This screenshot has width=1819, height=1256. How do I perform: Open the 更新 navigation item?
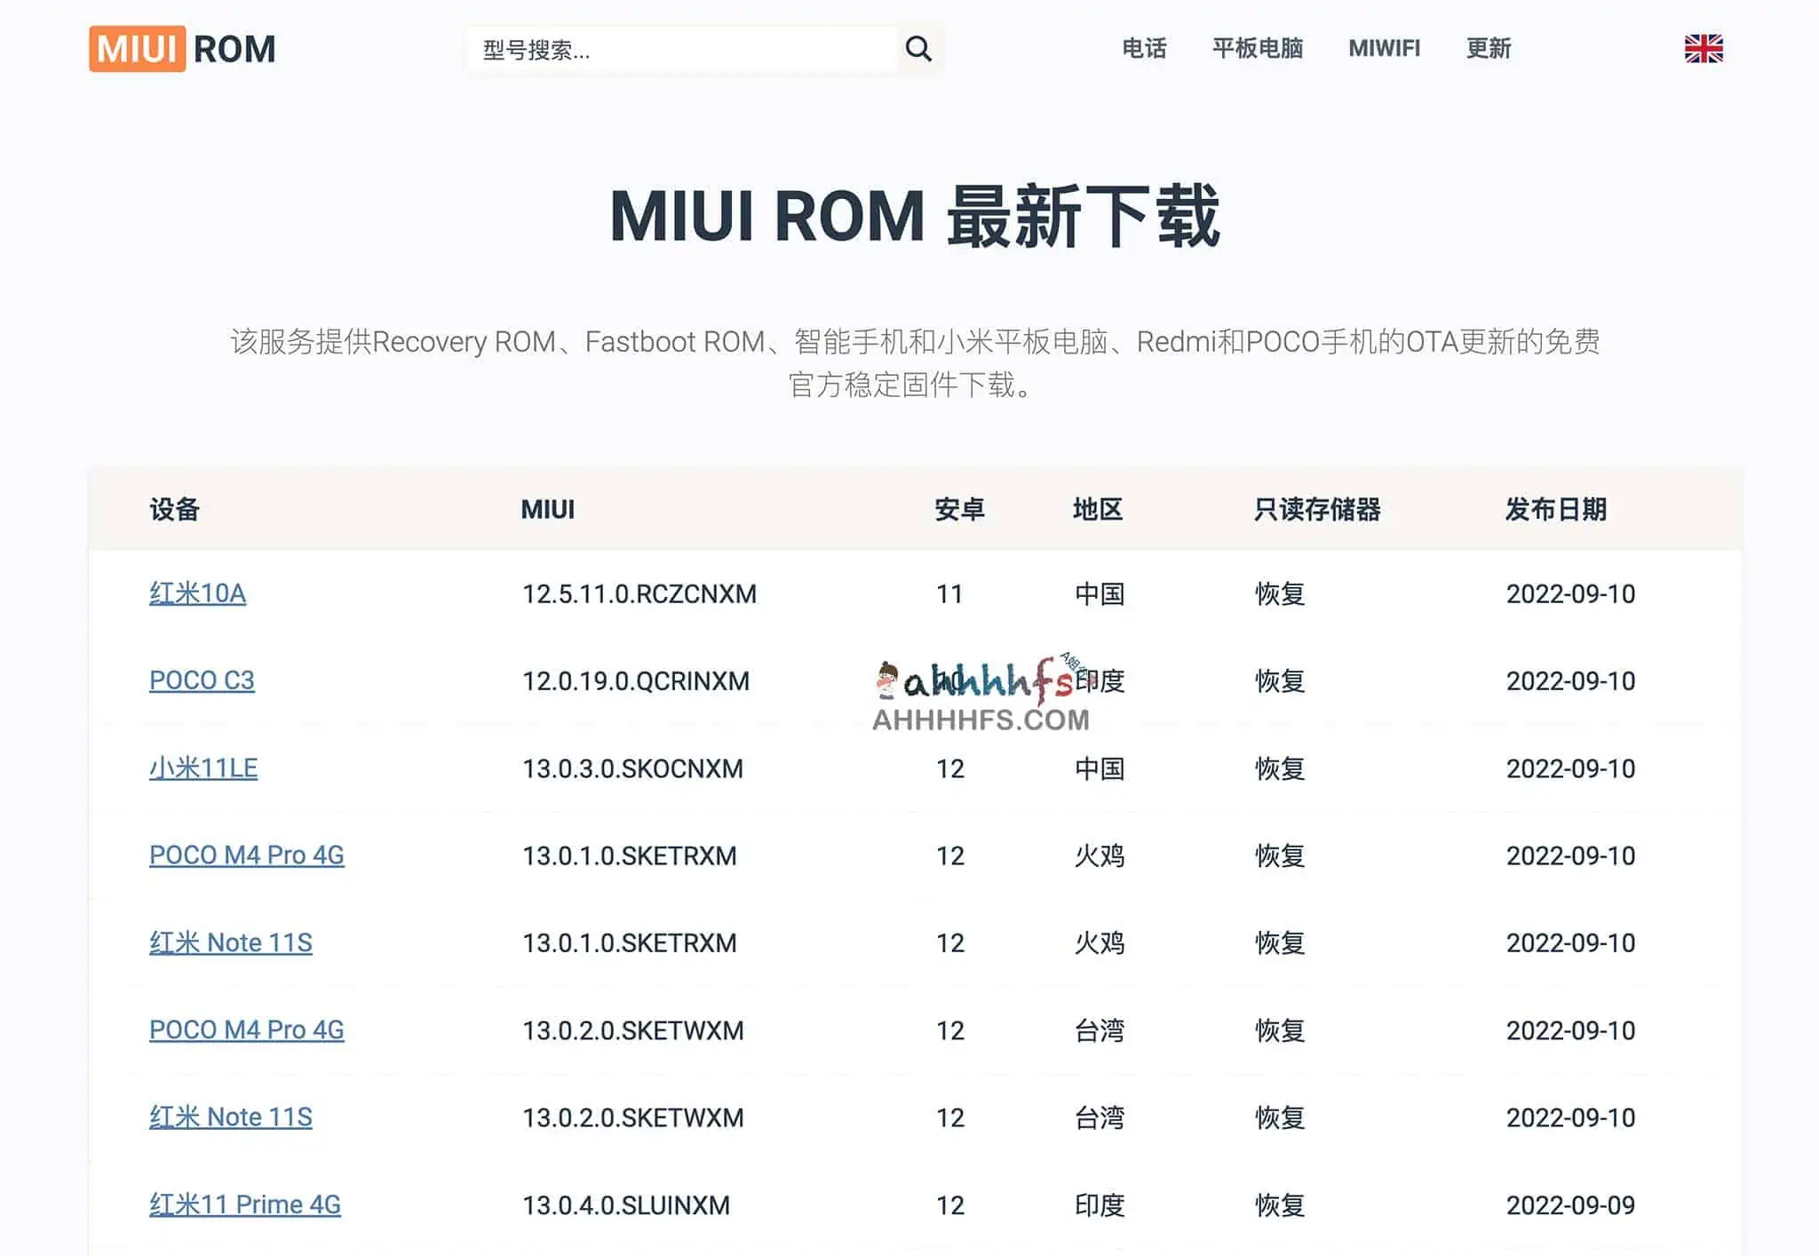[x=1489, y=50]
